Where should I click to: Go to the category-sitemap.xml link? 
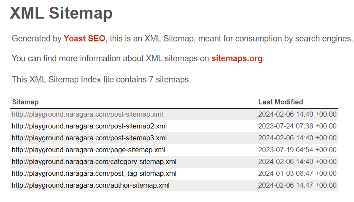[x=94, y=161]
